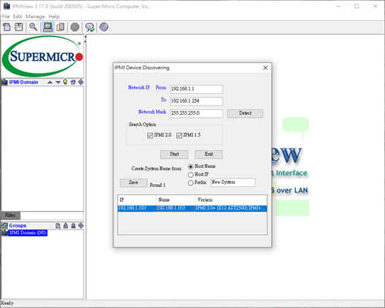Select IPMI Domain (0/0) tree item in Groups
385x308 pixels.
(28, 233)
